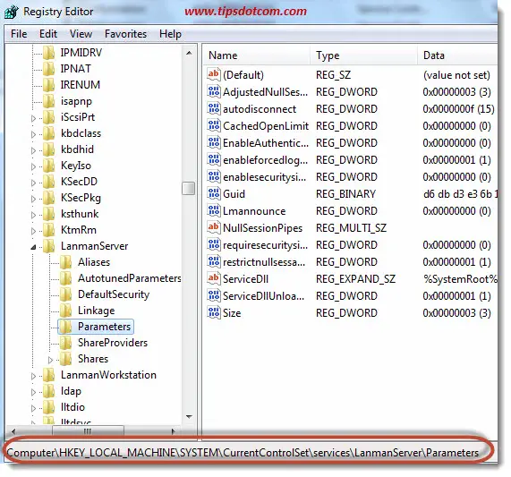Select the ShareProviders folder icon
Image resolution: width=511 pixels, height=477 pixels.
coord(66,343)
